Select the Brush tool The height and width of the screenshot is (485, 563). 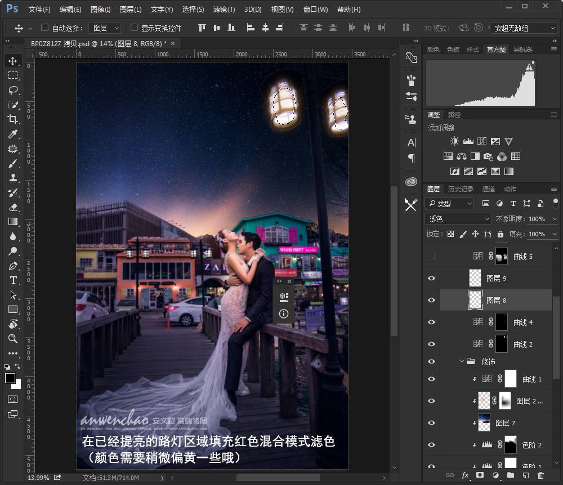click(13, 163)
